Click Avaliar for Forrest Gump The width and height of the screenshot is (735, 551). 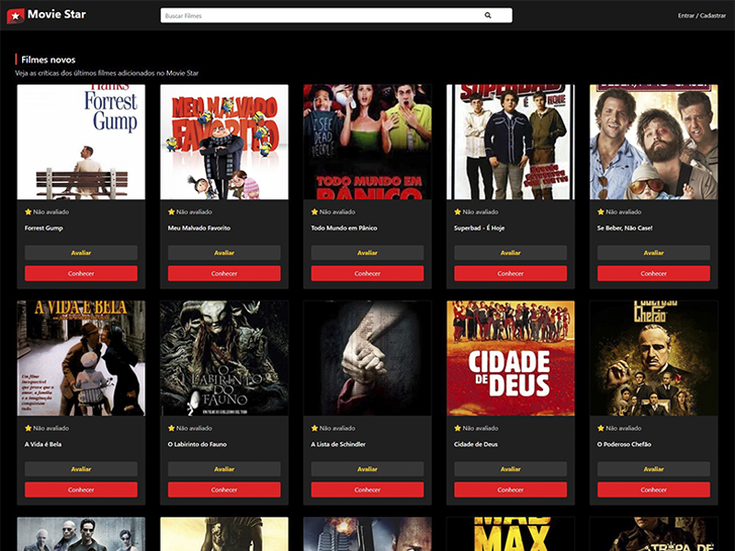tap(81, 253)
